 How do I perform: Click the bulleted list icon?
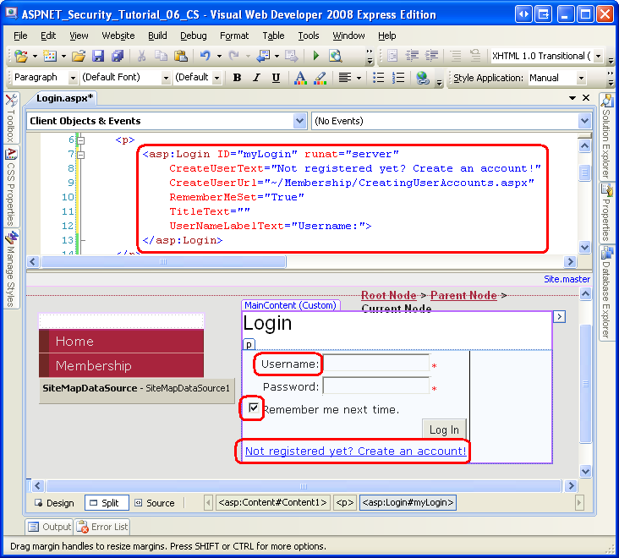[379, 78]
